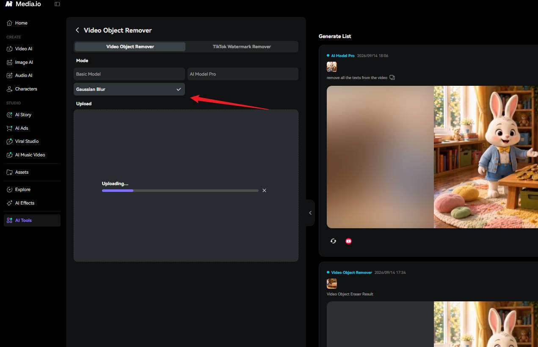The width and height of the screenshot is (538, 347).
Task: Select the Basic Model mode
Action: (129, 74)
